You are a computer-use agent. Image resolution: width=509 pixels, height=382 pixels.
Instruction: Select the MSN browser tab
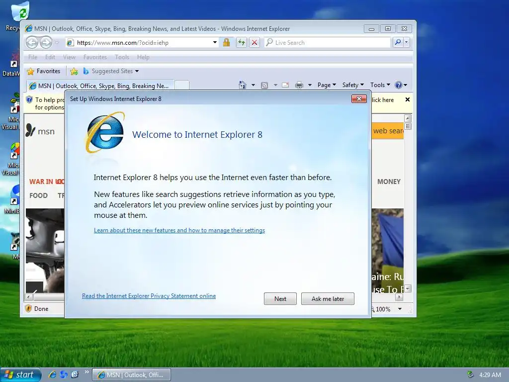[100, 86]
